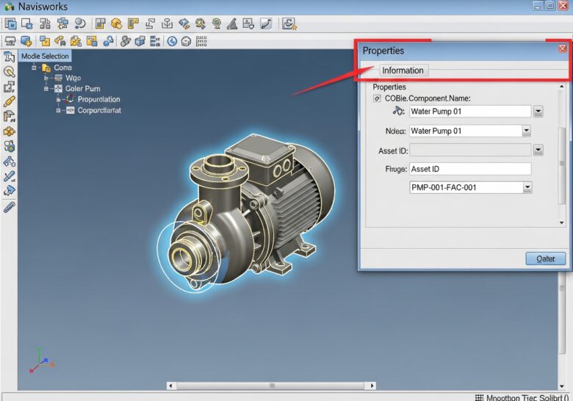The width and height of the screenshot is (573, 401).
Task: Expand the Wgo tree node
Action: pos(46,78)
